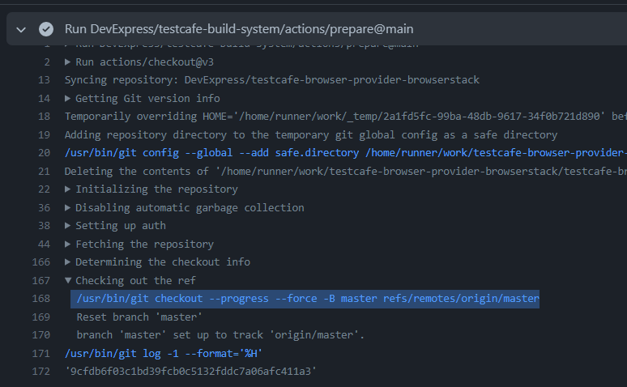Click the green success checkmark icon

point(46,29)
